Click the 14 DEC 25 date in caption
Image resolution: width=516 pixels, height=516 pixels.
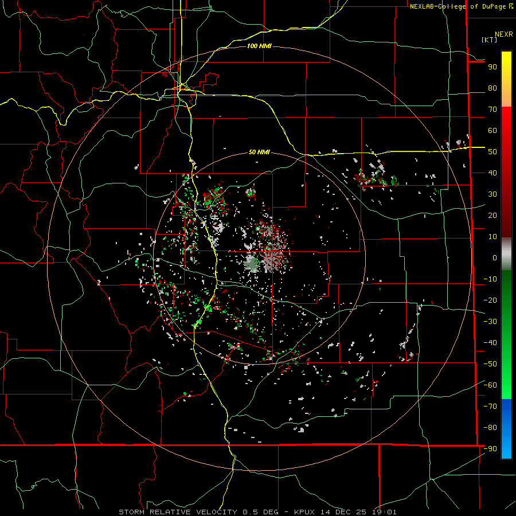click(x=344, y=512)
